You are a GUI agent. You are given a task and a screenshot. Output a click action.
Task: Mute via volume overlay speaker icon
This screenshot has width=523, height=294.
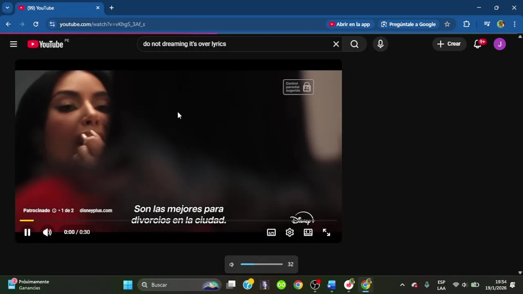[232, 265]
